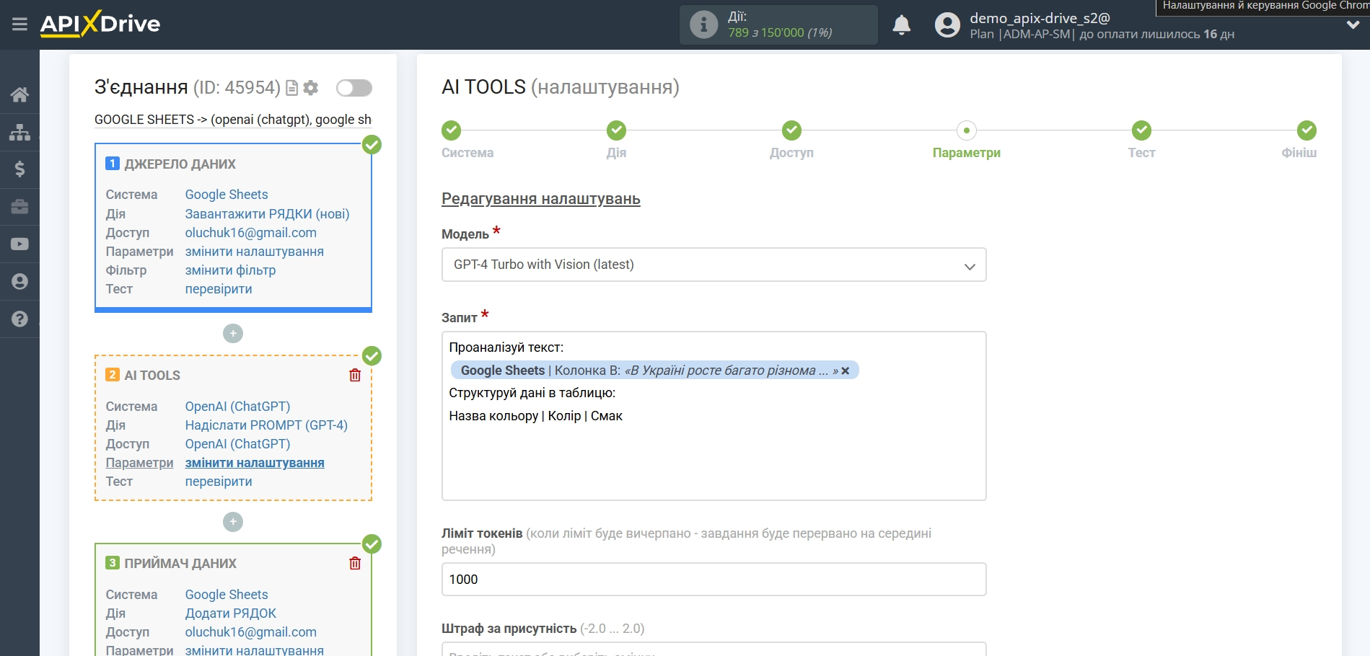Screen dimensions: 1370x656
Task: Open the hamburger menu
Action: pos(19,25)
